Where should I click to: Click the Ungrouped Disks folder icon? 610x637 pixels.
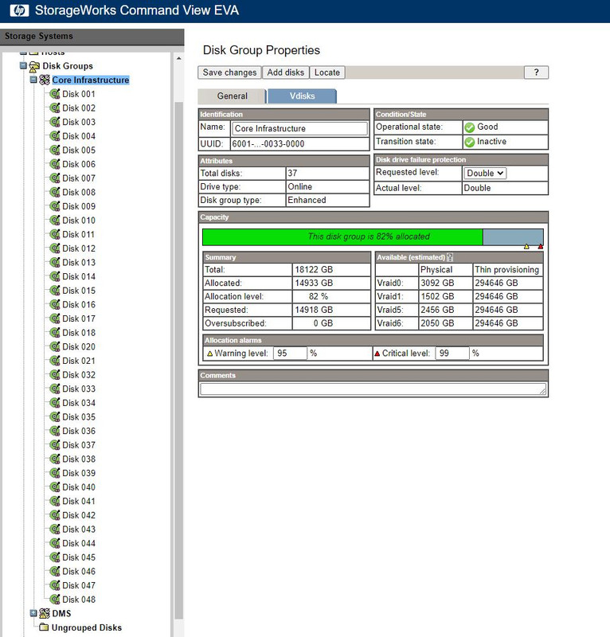(44, 627)
